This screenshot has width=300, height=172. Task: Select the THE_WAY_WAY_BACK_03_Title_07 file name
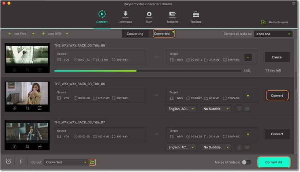click(80, 122)
